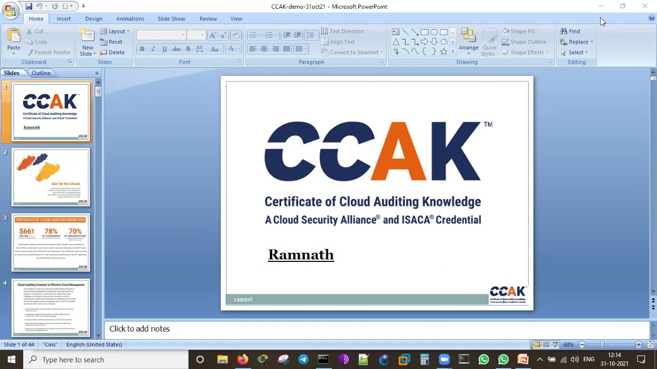Open the View tab
Image resolution: width=657 pixels, height=369 pixels.
tap(236, 18)
